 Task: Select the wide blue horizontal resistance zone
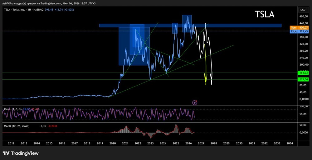point(190,26)
